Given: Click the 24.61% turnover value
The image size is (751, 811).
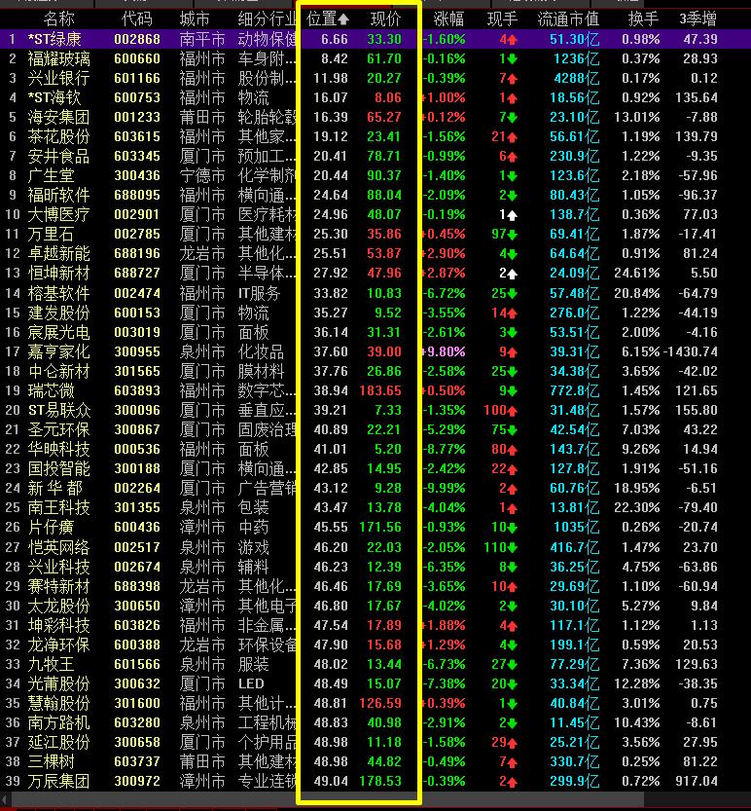Looking at the screenshot, I should (x=637, y=273).
